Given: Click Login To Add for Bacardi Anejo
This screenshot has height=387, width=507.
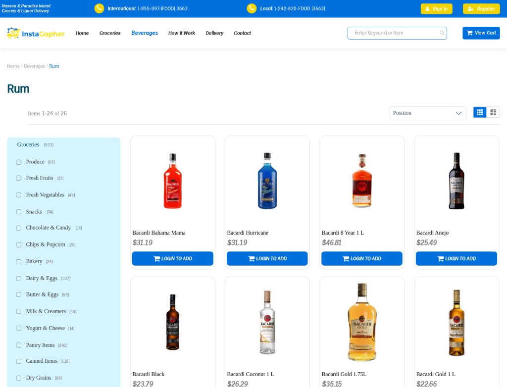Looking at the screenshot, I should (456, 259).
